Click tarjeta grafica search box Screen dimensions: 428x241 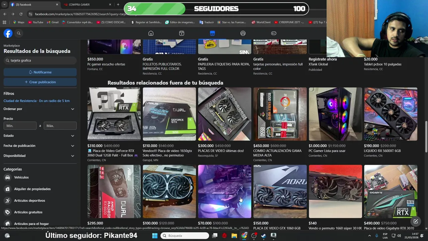click(x=40, y=61)
